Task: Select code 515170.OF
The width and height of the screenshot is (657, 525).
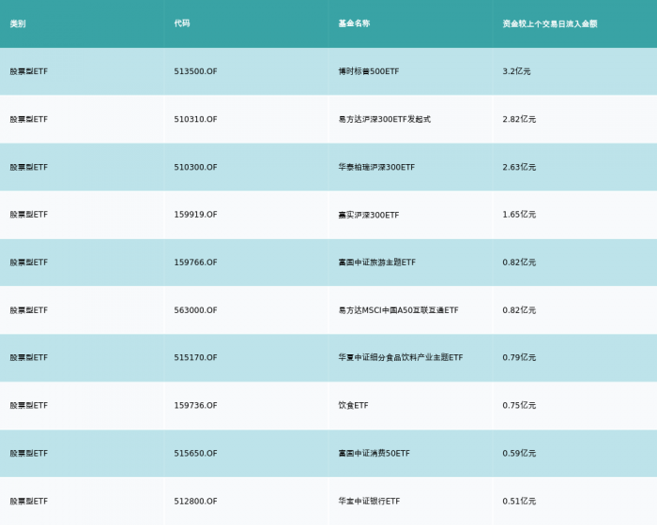Action: [x=195, y=357]
